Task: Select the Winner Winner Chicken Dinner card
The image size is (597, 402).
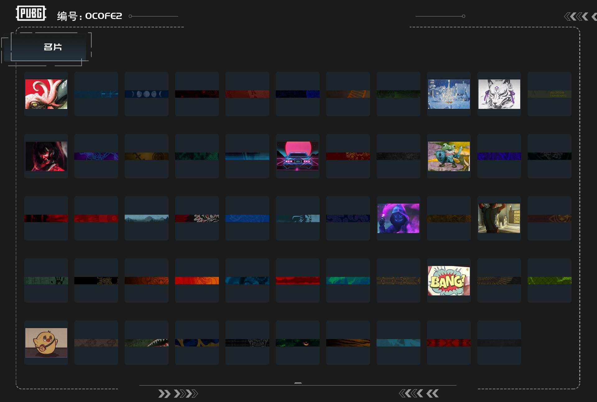Action: coord(499,218)
